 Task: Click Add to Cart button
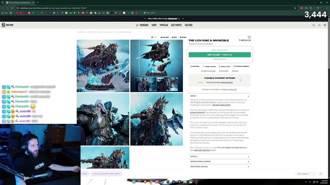[x=220, y=55]
